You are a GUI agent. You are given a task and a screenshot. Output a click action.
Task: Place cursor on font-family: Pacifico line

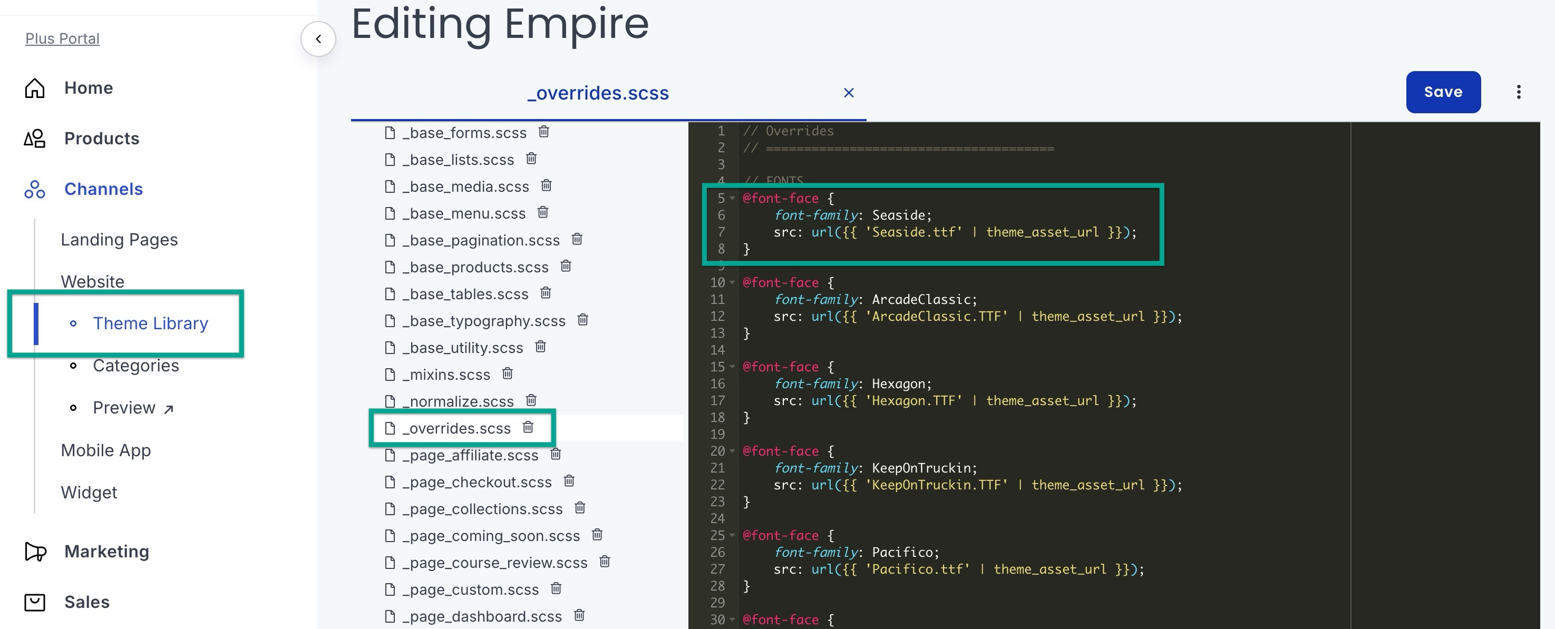[857, 553]
